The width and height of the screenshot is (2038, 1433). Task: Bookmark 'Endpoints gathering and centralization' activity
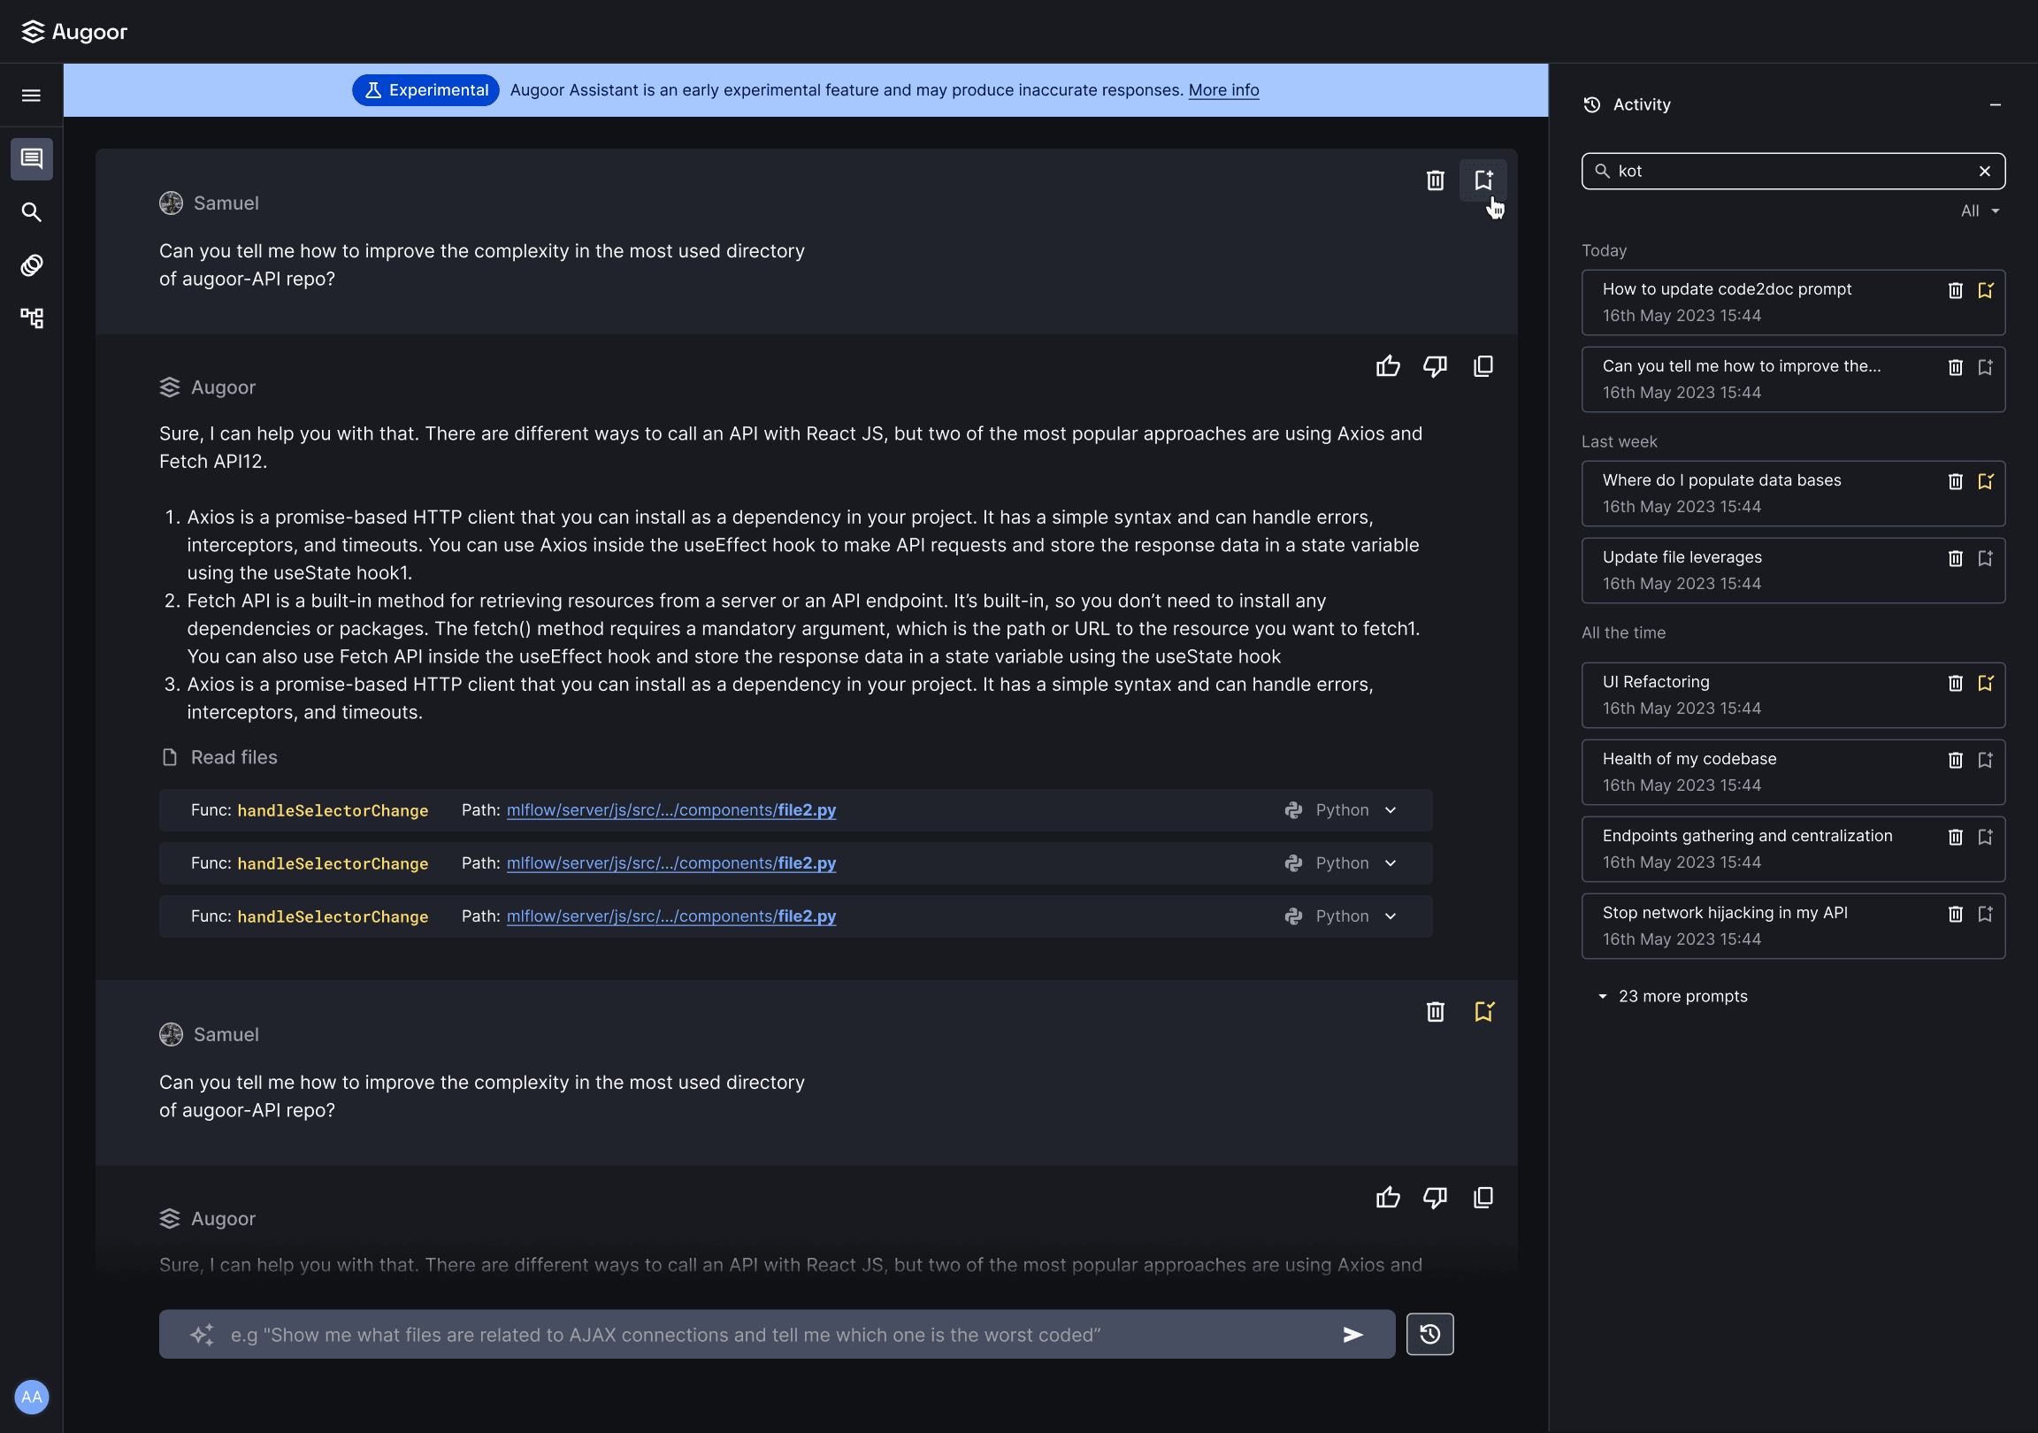click(x=1986, y=838)
